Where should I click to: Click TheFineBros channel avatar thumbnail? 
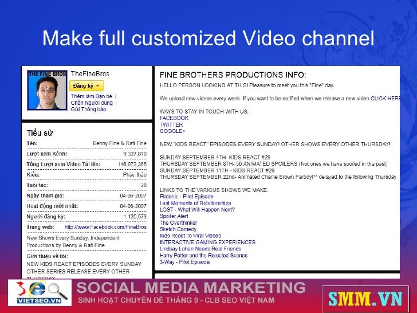47,90
